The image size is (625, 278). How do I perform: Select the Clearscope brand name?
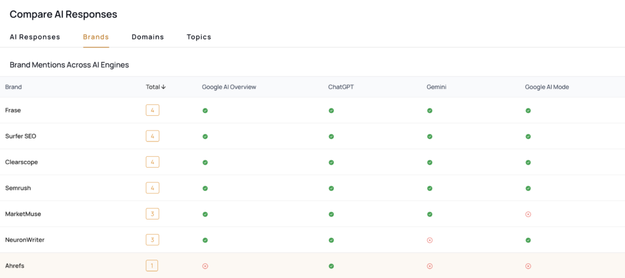pyautogui.click(x=21, y=162)
